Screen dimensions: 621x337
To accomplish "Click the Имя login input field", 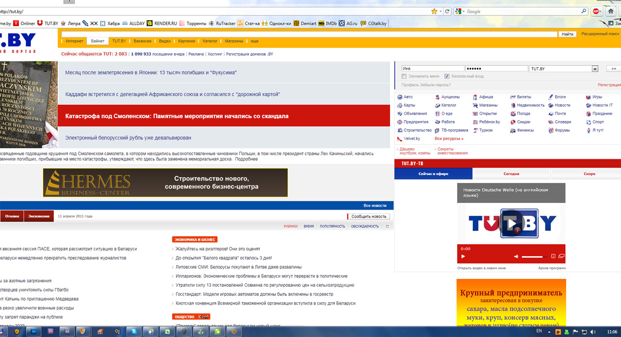I will pos(433,69).
